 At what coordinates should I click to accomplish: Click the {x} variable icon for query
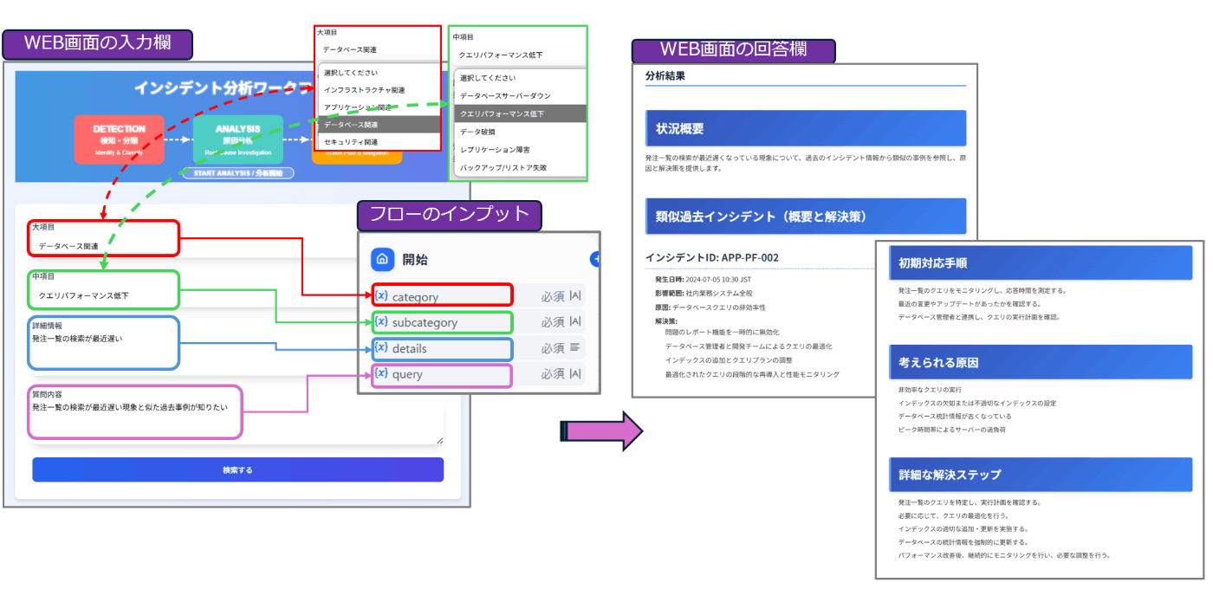(x=381, y=374)
